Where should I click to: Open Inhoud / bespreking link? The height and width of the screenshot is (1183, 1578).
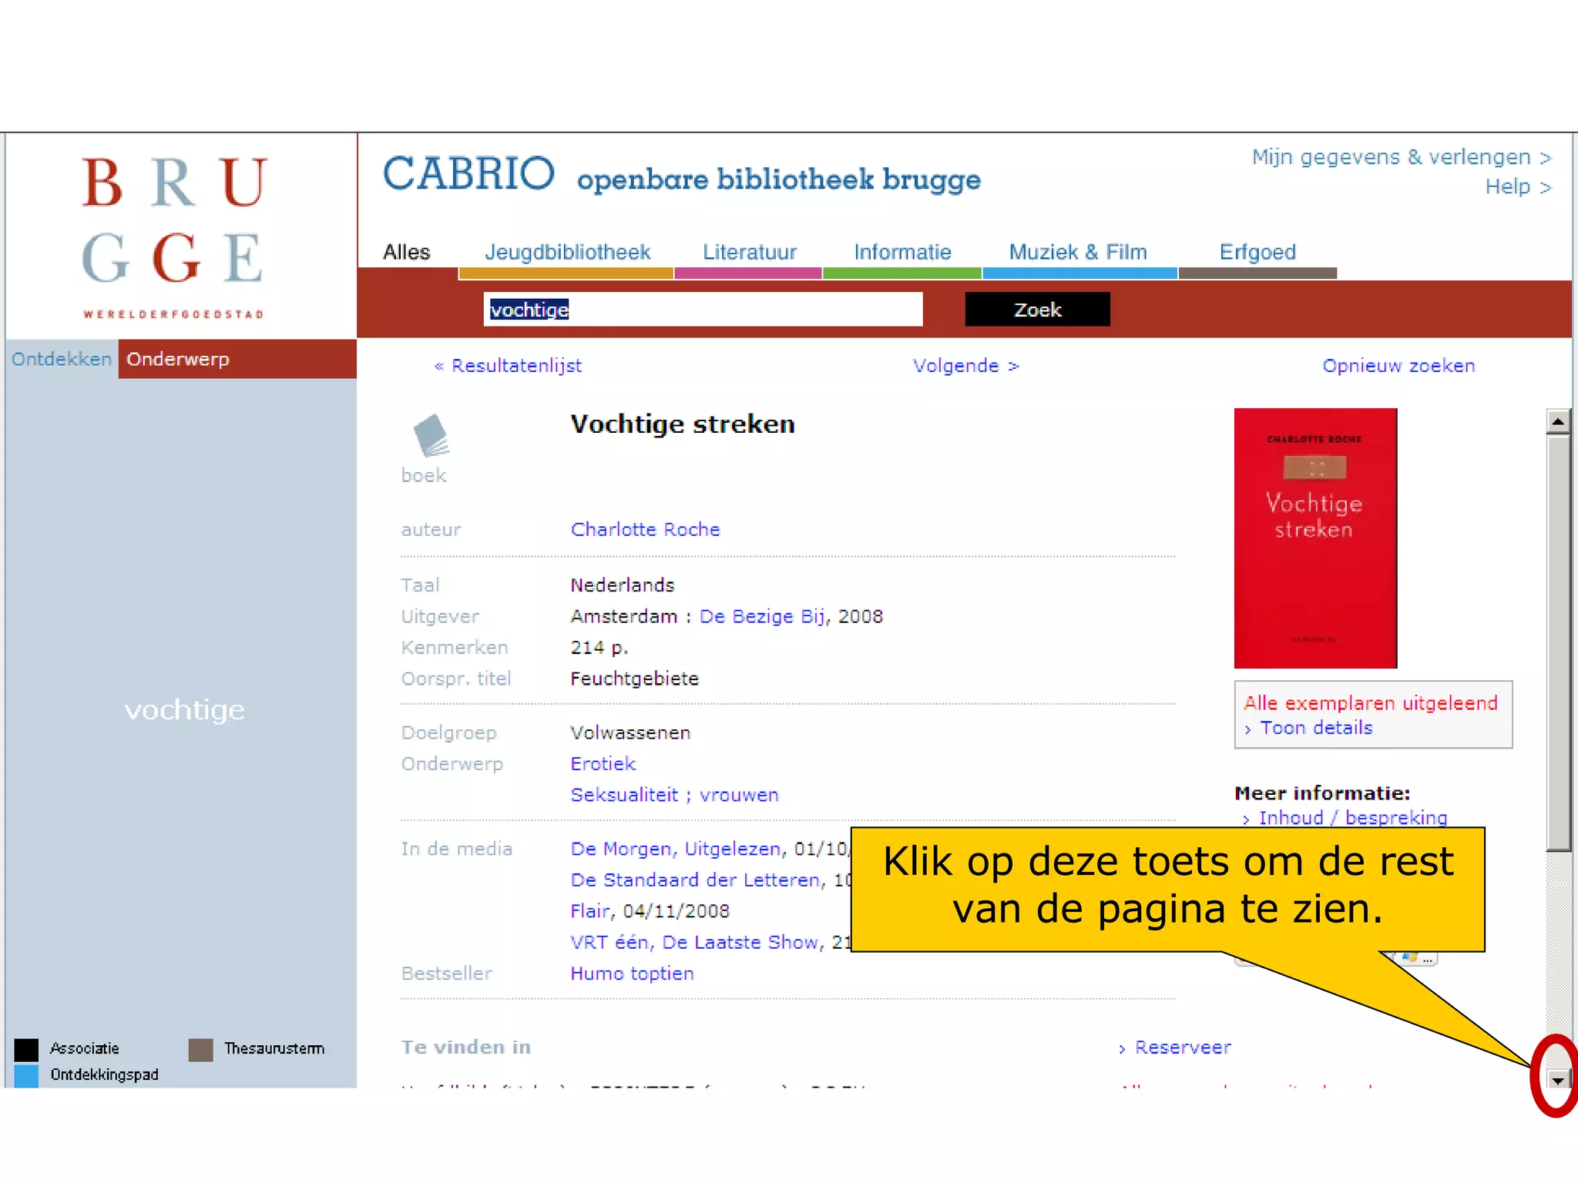pos(1352,817)
